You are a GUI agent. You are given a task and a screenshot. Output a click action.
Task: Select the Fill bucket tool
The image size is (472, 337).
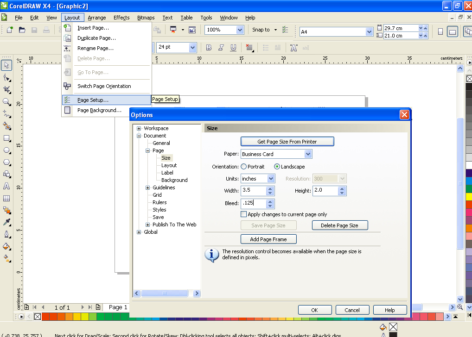click(x=6, y=247)
